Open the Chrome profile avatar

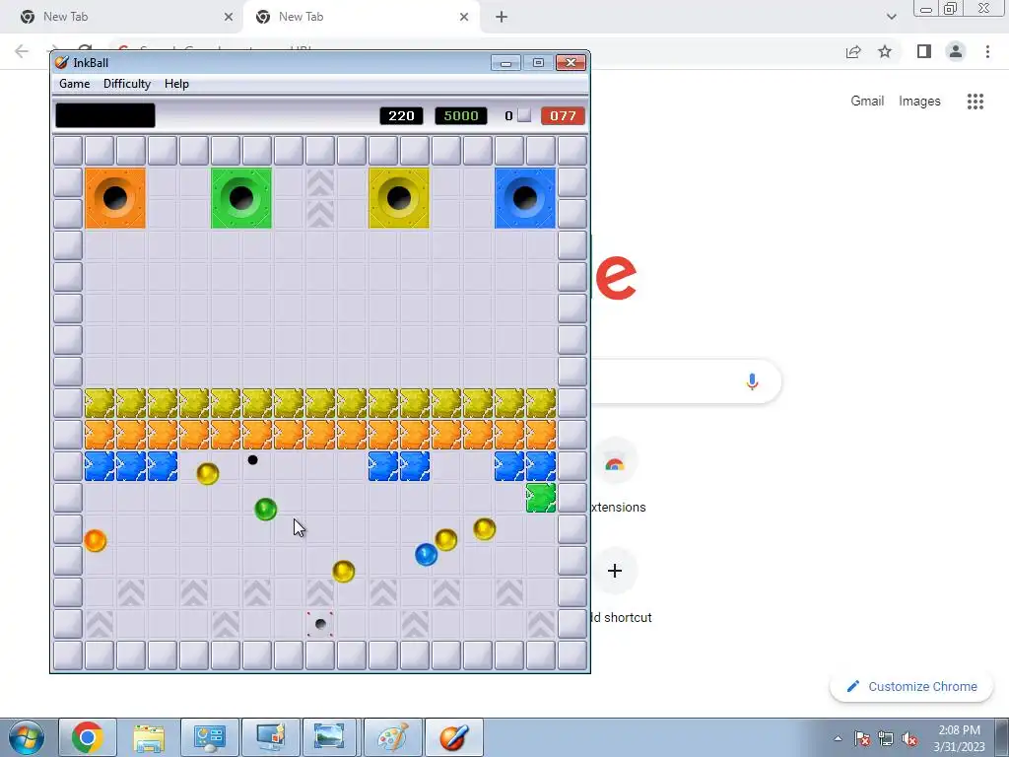point(956,51)
